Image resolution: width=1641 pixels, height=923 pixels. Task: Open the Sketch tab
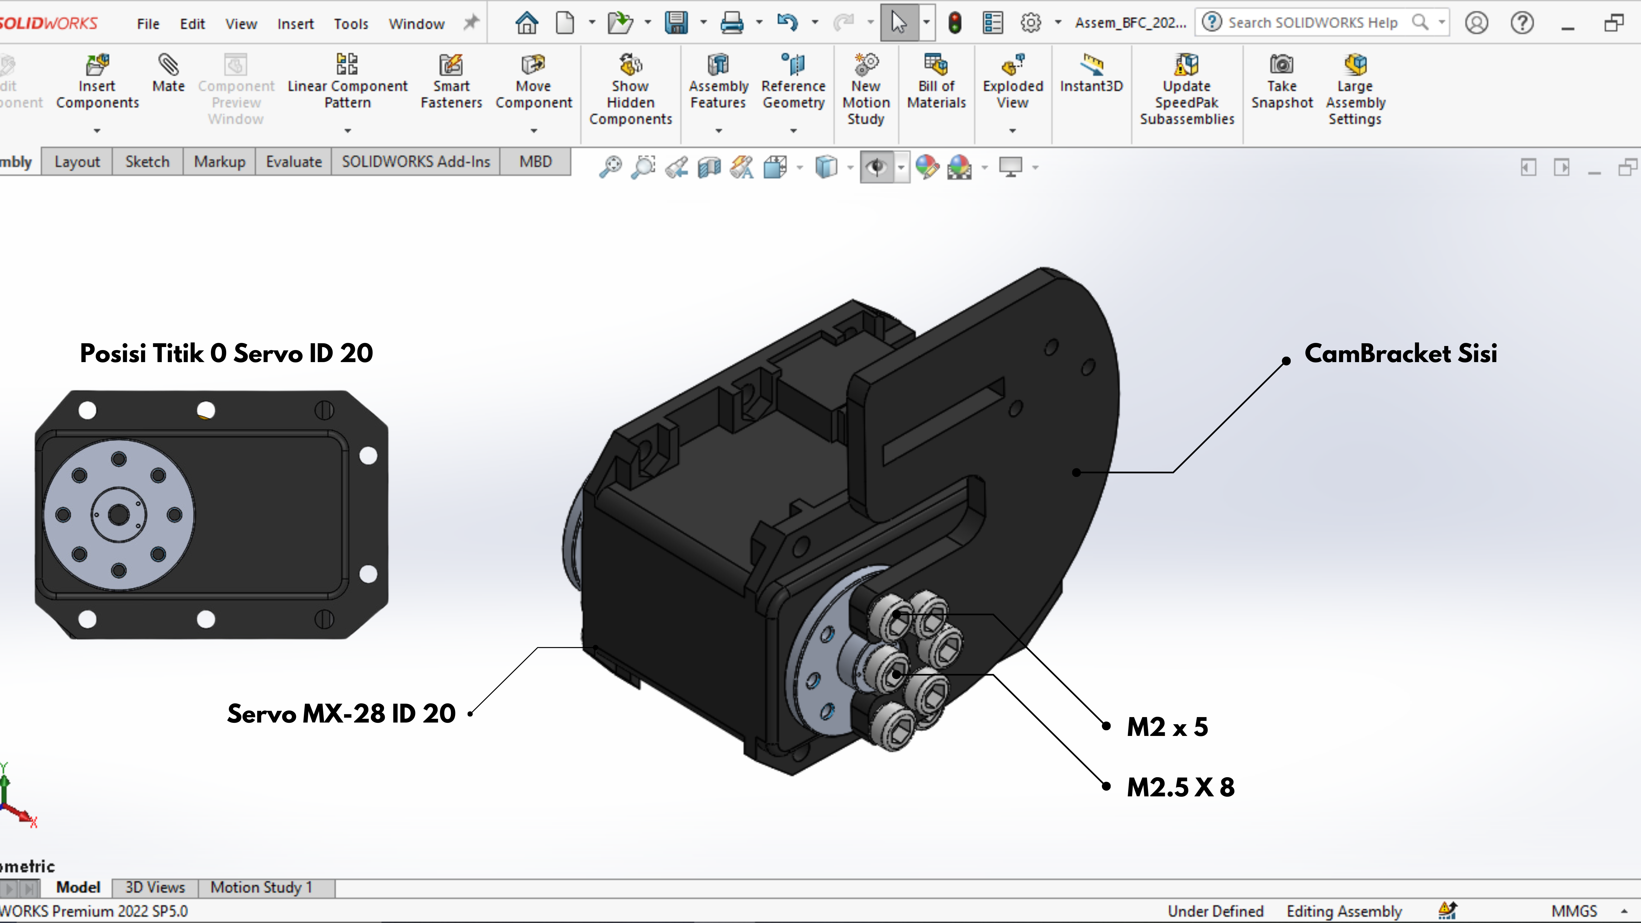point(147,162)
